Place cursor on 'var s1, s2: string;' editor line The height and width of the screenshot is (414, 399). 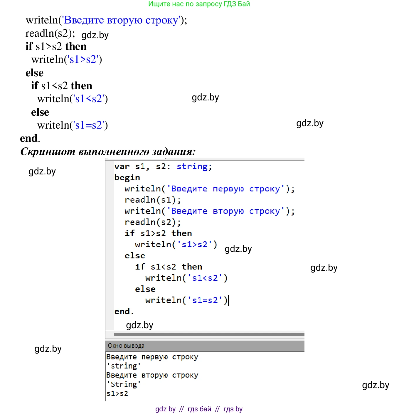pyautogui.click(x=163, y=166)
